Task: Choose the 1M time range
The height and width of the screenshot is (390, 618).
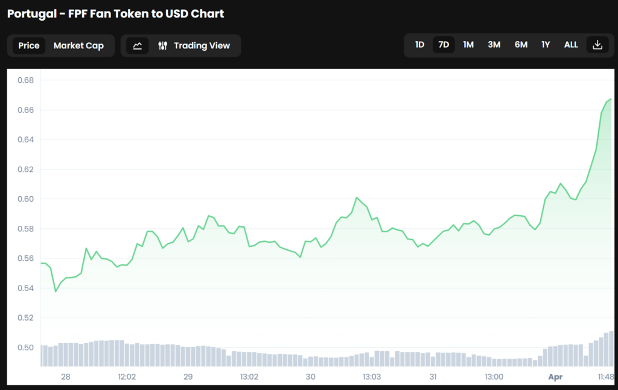Action: pyautogui.click(x=468, y=45)
